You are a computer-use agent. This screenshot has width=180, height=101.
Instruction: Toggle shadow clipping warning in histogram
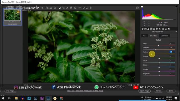coord(142,6)
